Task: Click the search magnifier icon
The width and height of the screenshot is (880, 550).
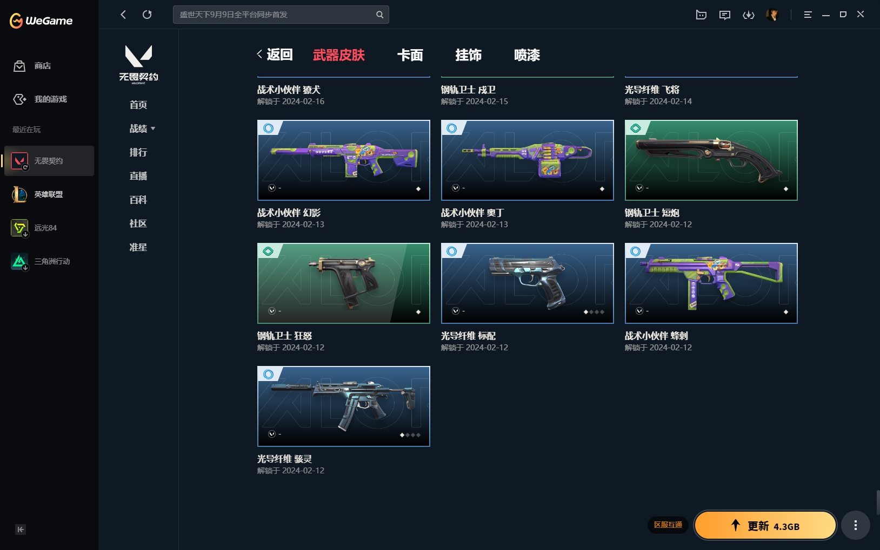Action: (x=379, y=15)
